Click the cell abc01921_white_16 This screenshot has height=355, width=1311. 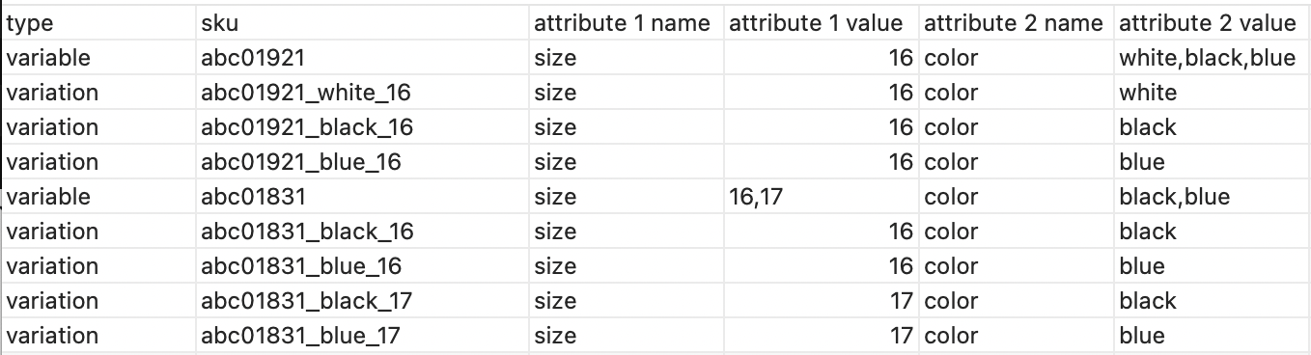point(363,93)
